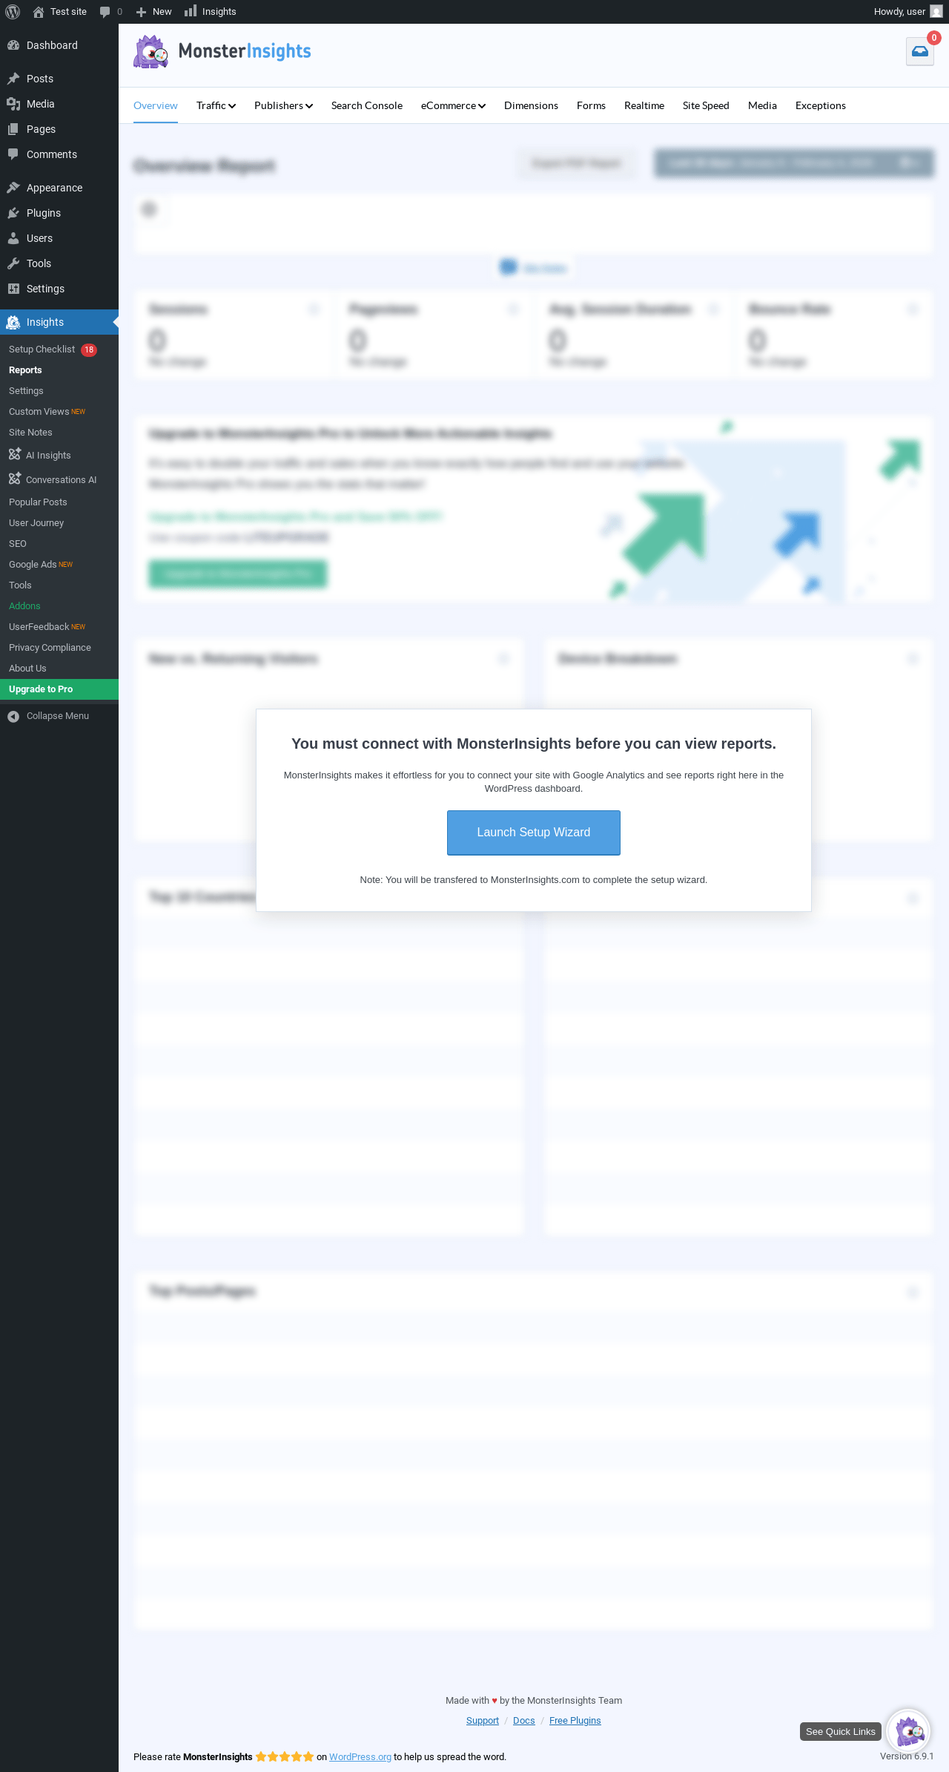Open the Media report tab

[x=762, y=105]
